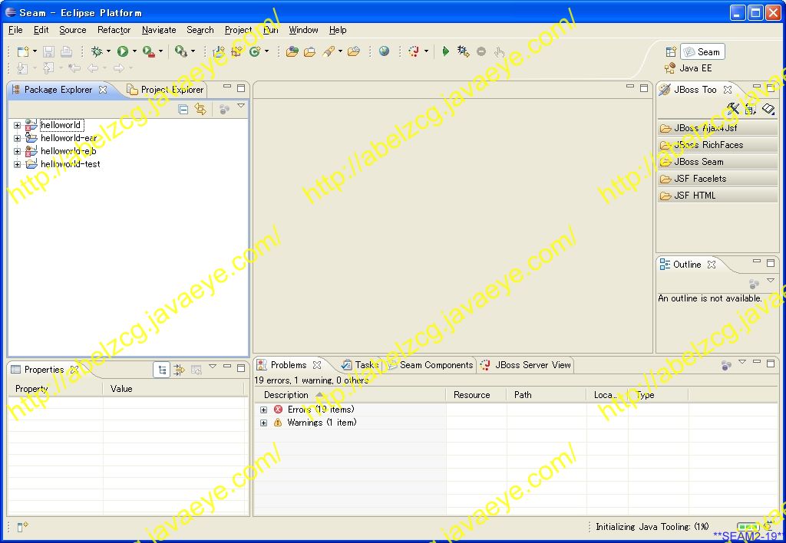Click the fast view icon in status bar
Viewport: 786px width, 543px height.
pos(22,526)
